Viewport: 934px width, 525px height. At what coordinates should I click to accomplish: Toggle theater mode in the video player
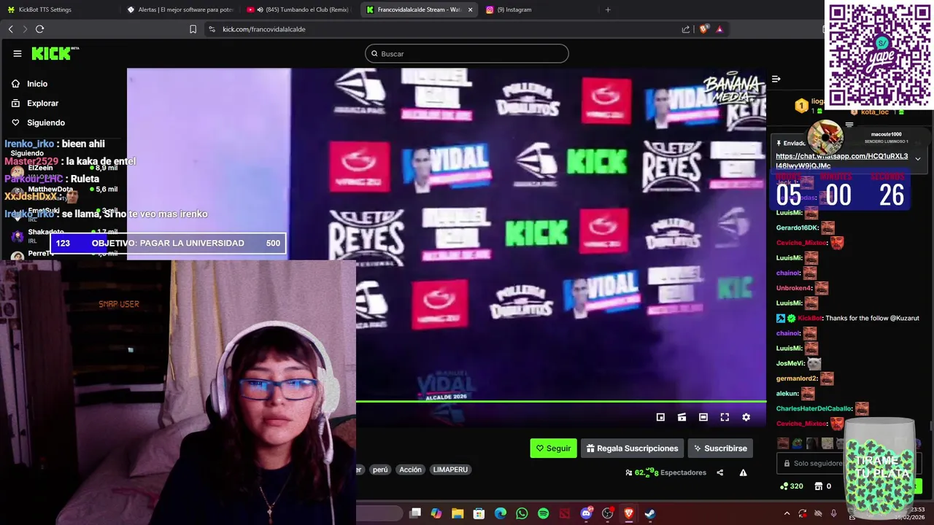pyautogui.click(x=703, y=417)
